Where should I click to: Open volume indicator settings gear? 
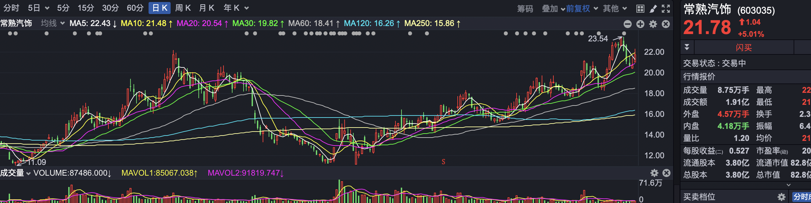coord(654,173)
